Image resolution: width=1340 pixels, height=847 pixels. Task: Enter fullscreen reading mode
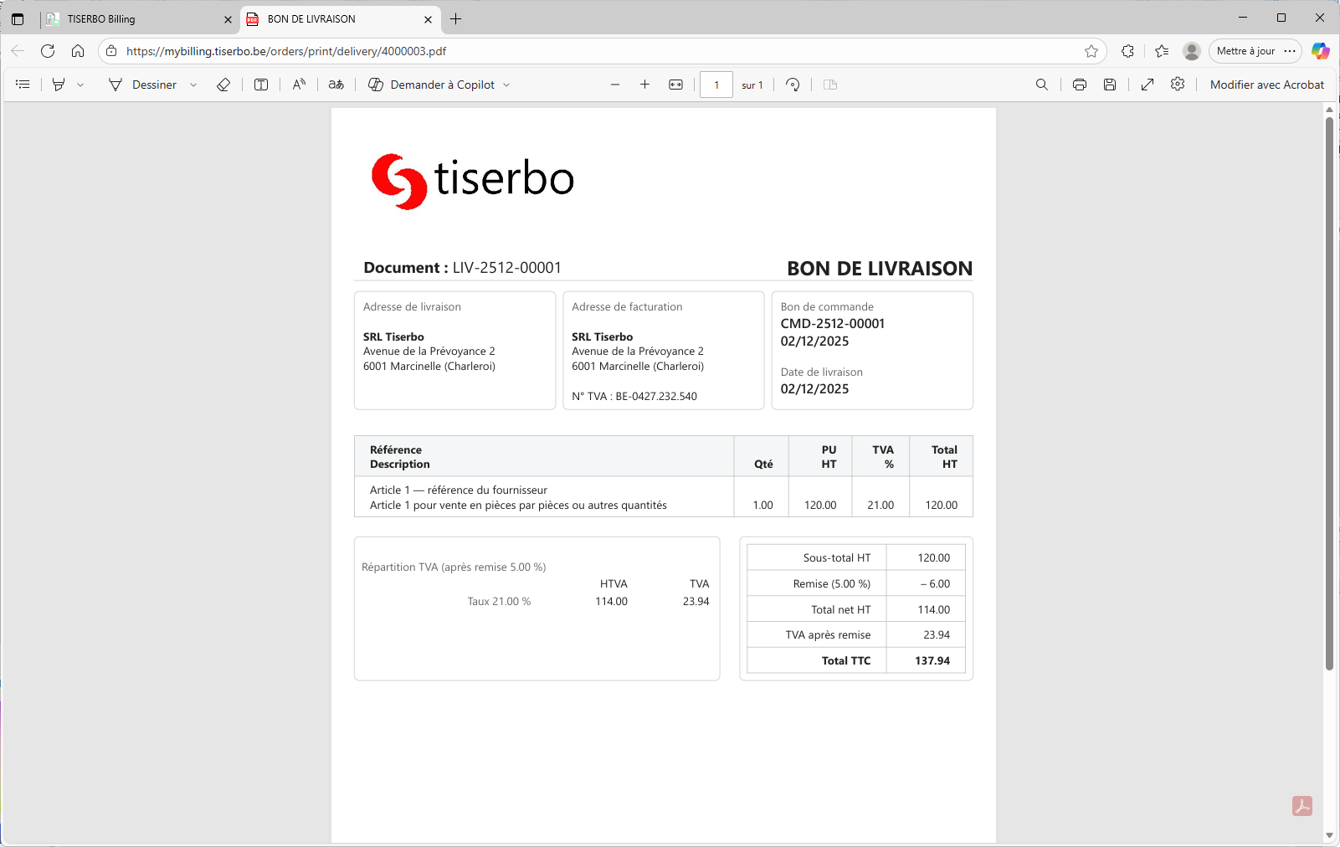(x=1146, y=84)
